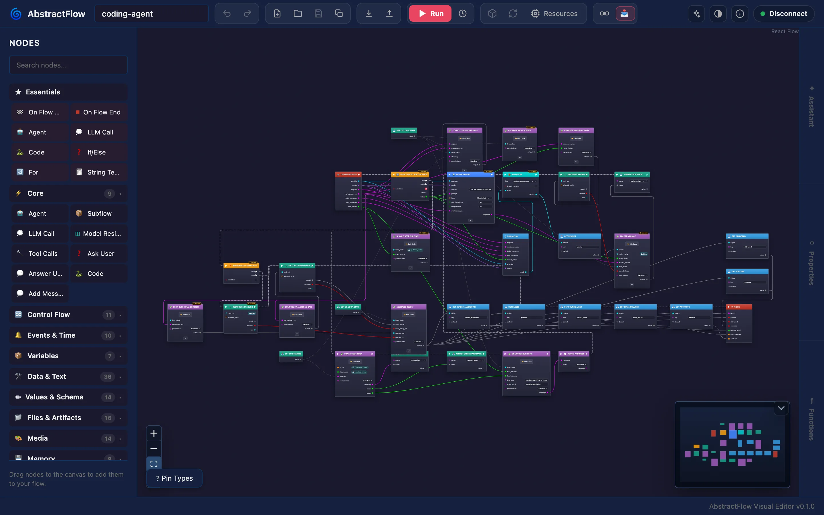This screenshot has width=824, height=515.
Task: Collapse the Essentials section
Action: tap(68, 92)
